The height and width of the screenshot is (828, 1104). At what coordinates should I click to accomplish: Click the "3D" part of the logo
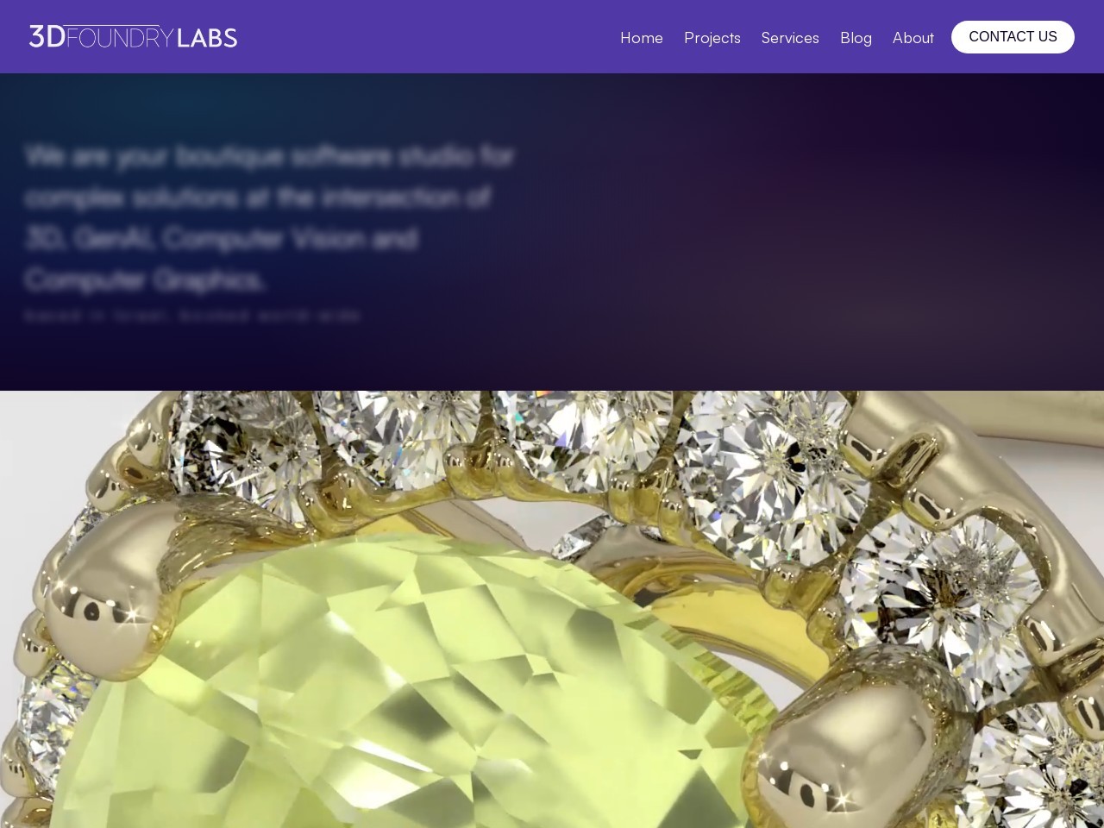(x=47, y=36)
